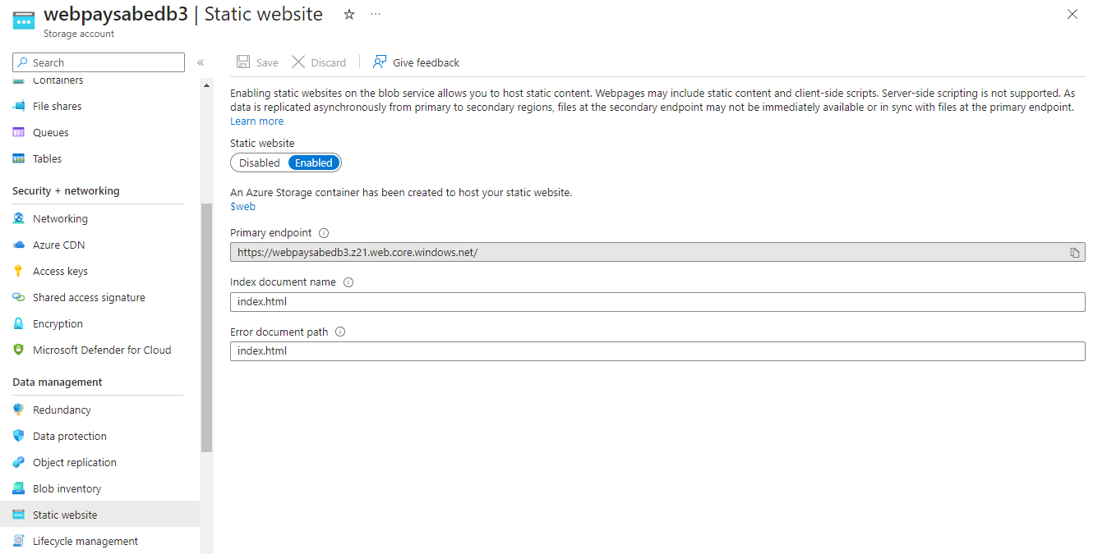The height and width of the screenshot is (554, 1093).
Task: Click the Data protection shield icon
Action: [19, 436]
